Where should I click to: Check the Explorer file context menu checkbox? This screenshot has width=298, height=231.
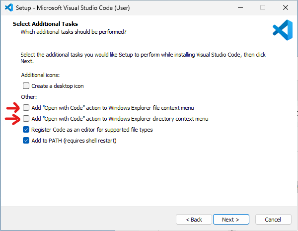click(x=26, y=108)
